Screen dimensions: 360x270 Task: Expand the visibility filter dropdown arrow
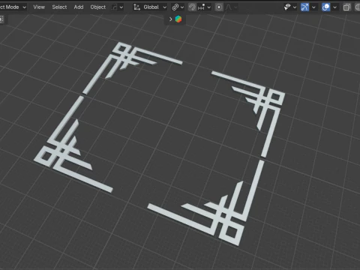295,7
